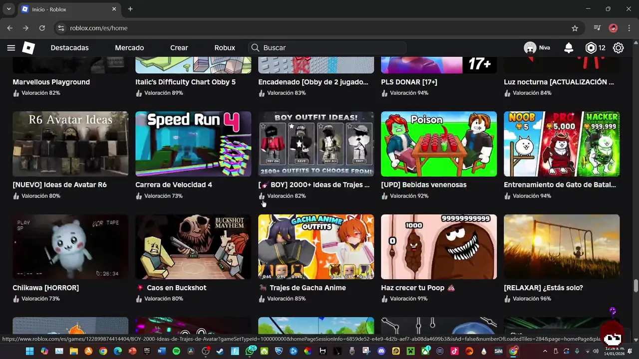
Task: View site information icon in address bar
Action: [x=61, y=28]
